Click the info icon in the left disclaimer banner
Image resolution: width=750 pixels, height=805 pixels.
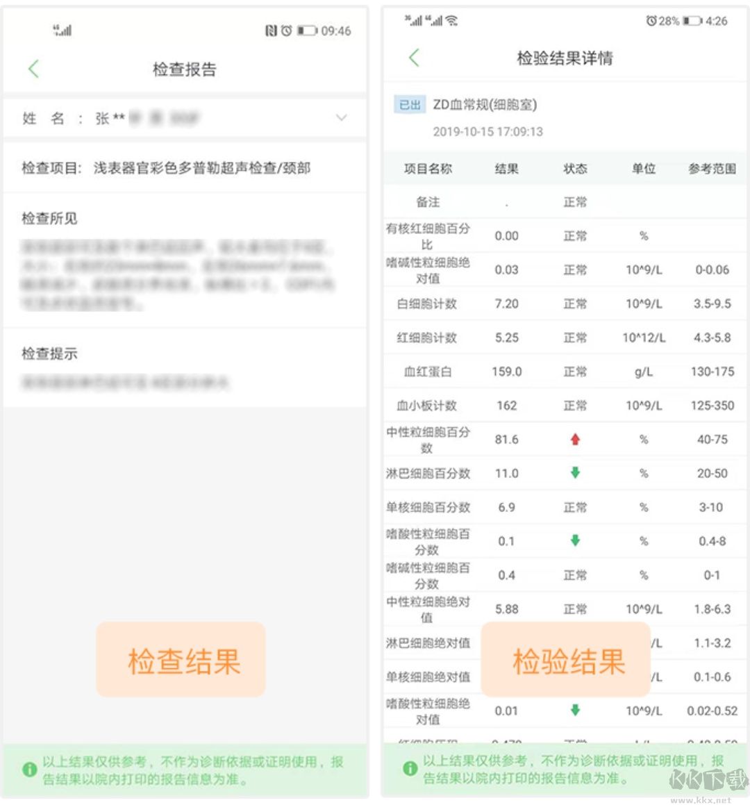coord(29,767)
